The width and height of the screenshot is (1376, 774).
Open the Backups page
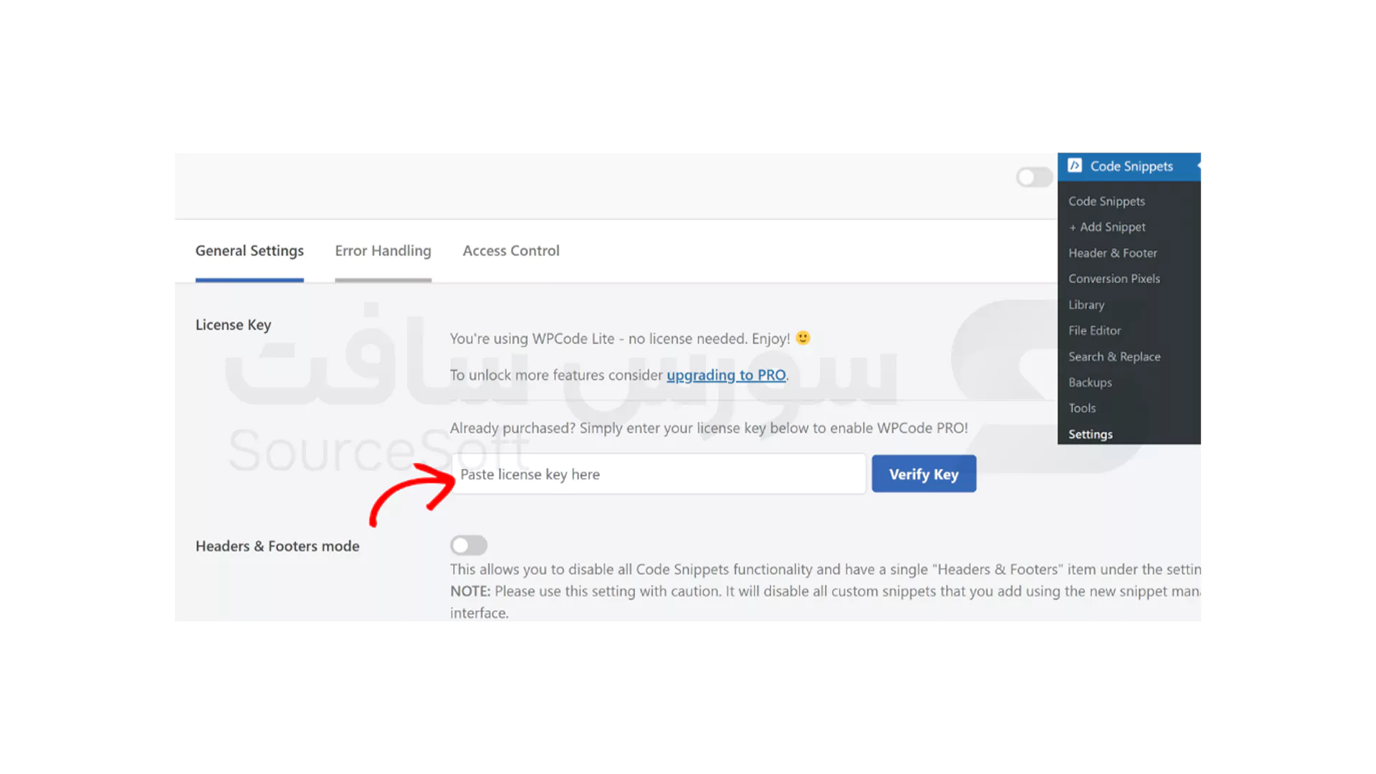1090,382
